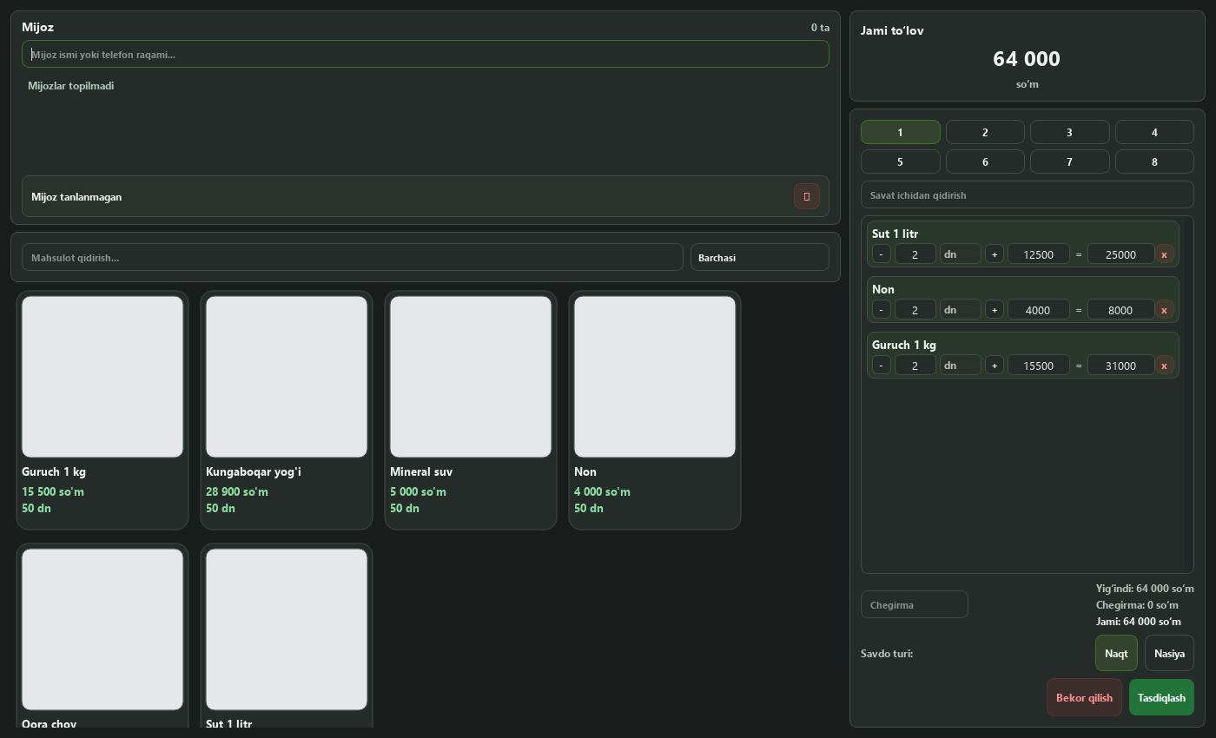Open unit dn selector for Sut 1 litr
The height and width of the screenshot is (738, 1216).
(961, 254)
